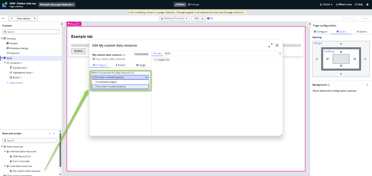This screenshot has width=372, height=176.
Task: Click the UI Builder logo icon
Action: coord(4,5)
